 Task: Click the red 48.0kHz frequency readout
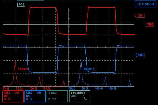point(23,69)
